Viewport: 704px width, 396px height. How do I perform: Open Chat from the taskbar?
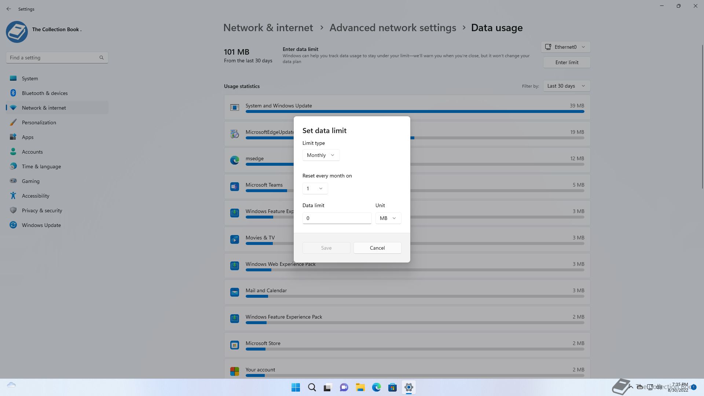coord(344,387)
